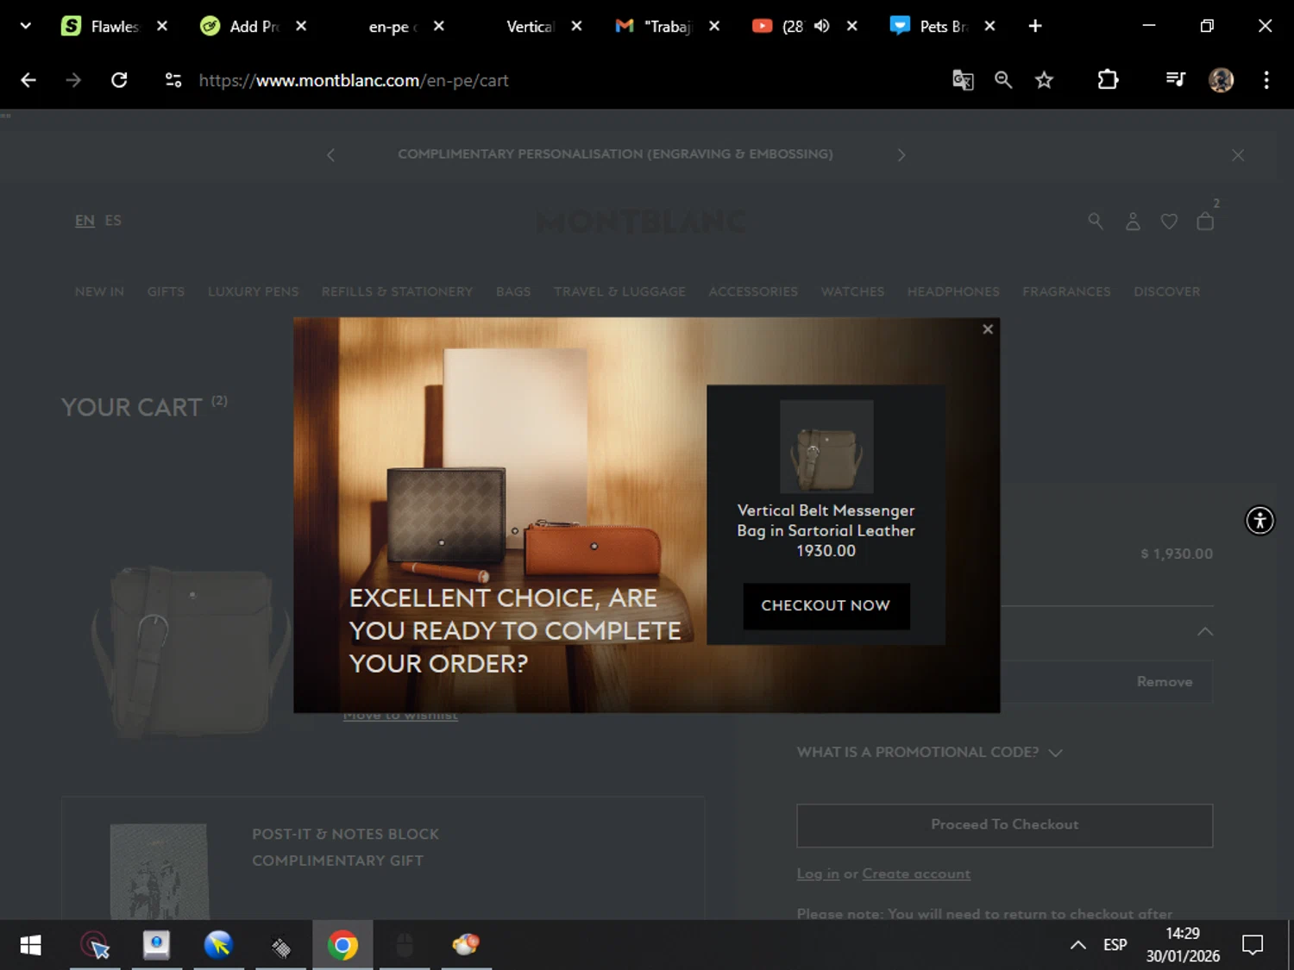Close the Vertical tab
Image resolution: width=1294 pixels, height=970 pixels.
[576, 26]
